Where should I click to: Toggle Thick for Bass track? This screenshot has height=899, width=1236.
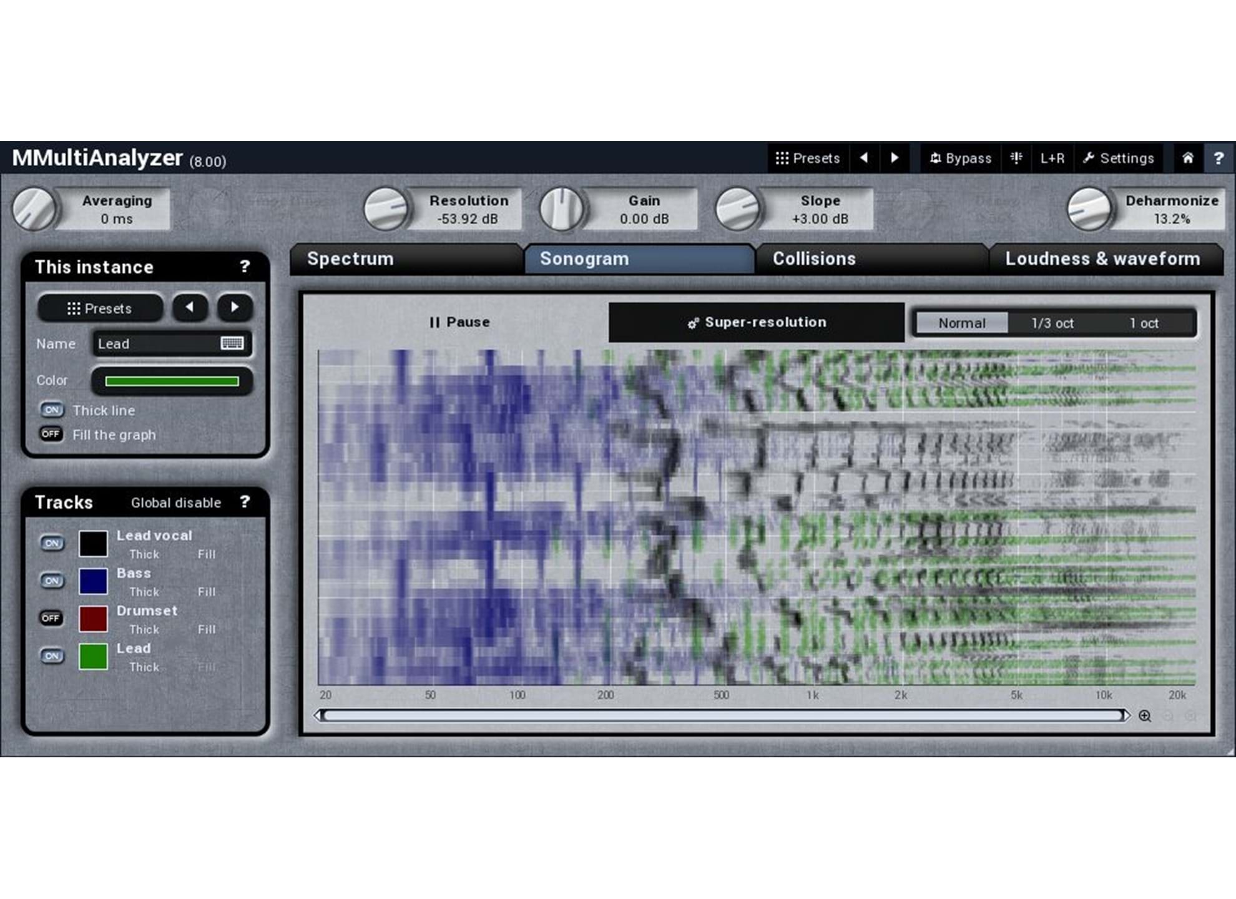(144, 592)
